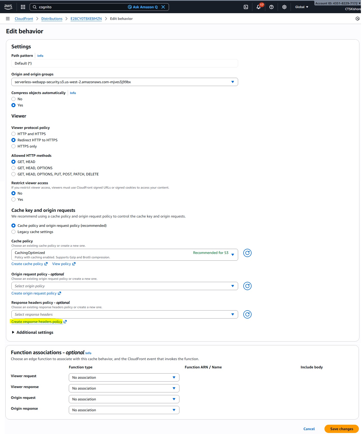Refresh the origin request policy list
This screenshot has width=363, height=434.
click(247, 286)
